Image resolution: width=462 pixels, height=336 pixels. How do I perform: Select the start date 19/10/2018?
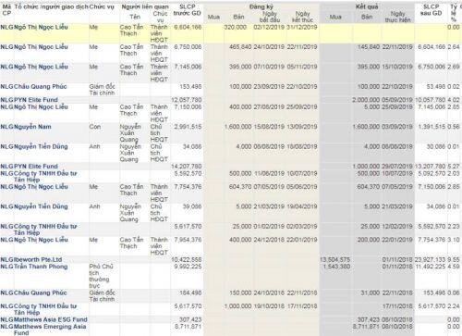[x=269, y=305]
